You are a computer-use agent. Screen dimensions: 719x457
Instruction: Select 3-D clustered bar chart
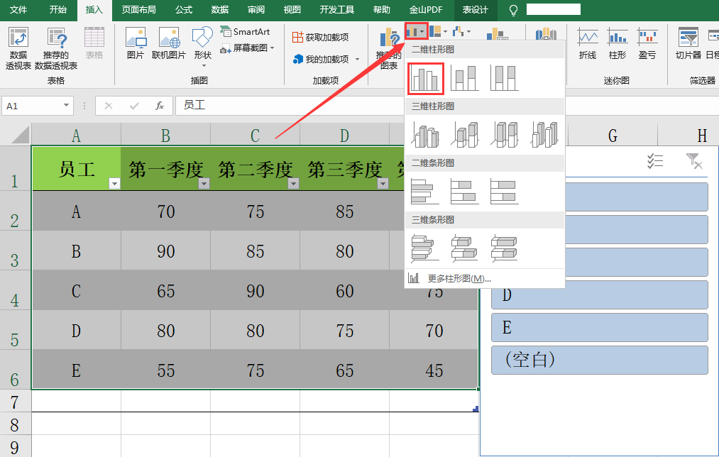point(425,248)
